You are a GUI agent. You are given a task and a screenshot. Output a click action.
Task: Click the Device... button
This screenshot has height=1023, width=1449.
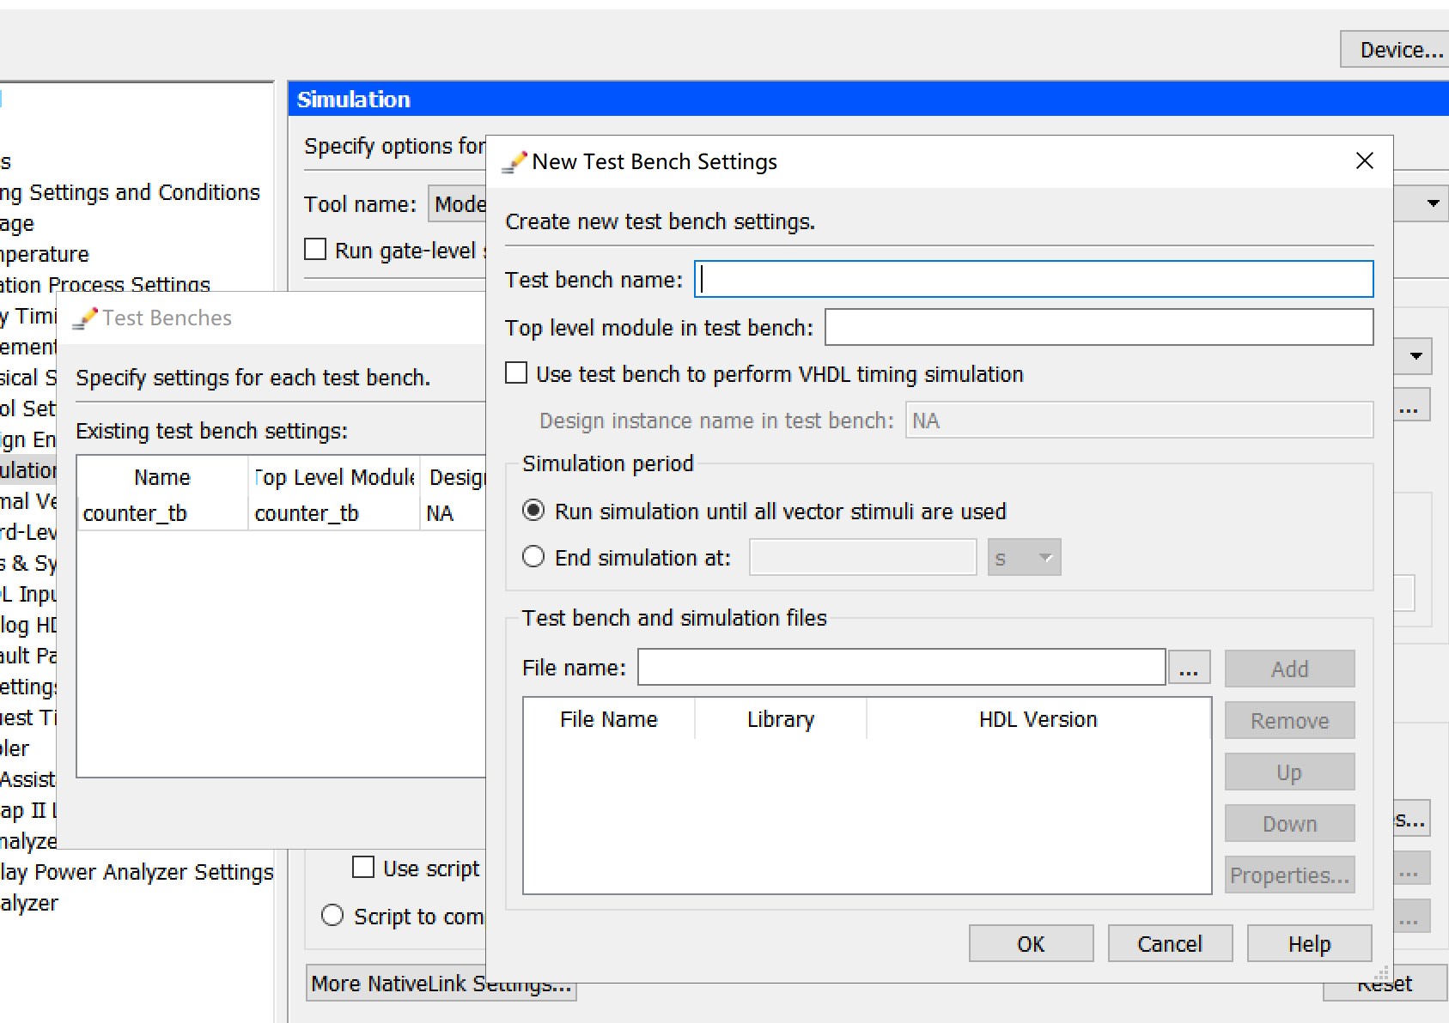(1397, 49)
